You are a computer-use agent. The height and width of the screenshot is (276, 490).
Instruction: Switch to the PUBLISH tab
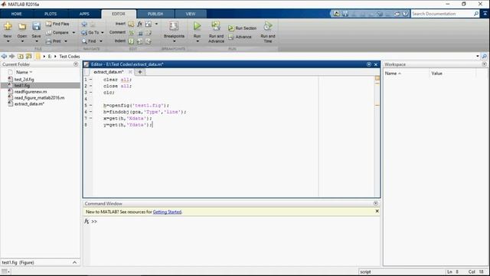point(155,14)
